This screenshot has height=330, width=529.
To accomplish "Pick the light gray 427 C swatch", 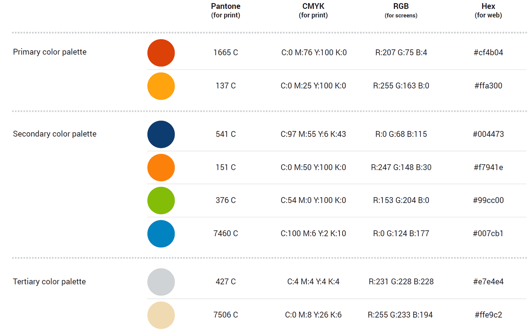I will (161, 282).
